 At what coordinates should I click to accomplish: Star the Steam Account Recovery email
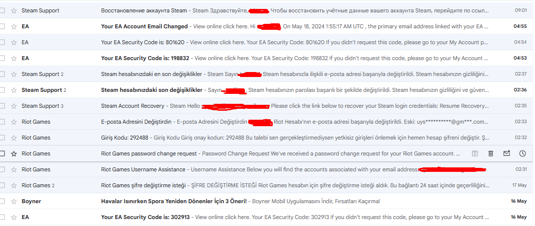(x=14, y=106)
